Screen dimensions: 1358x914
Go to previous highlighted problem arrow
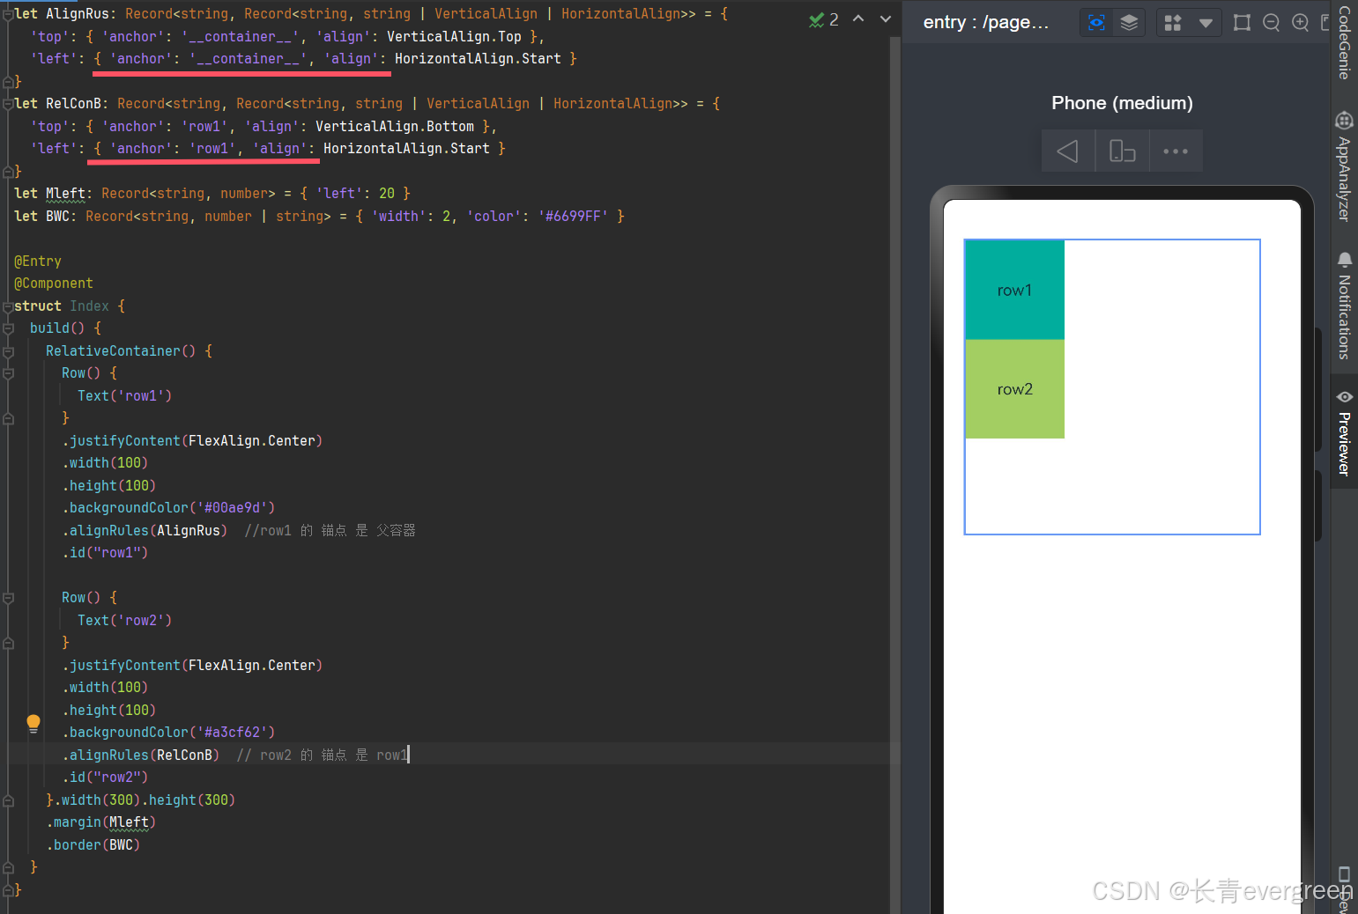(858, 18)
